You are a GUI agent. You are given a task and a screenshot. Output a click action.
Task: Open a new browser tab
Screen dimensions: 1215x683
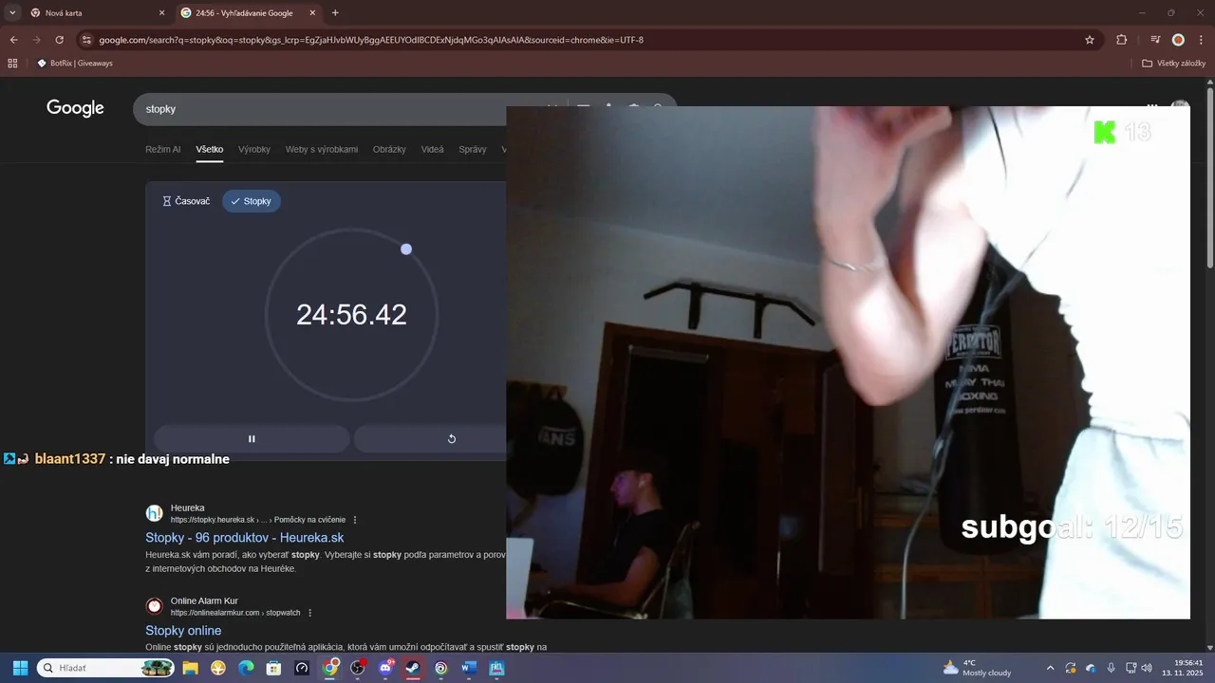335,13
